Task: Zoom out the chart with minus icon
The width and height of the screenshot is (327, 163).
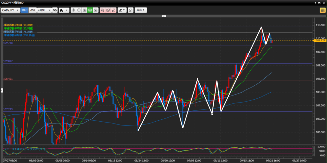Action: (79, 10)
